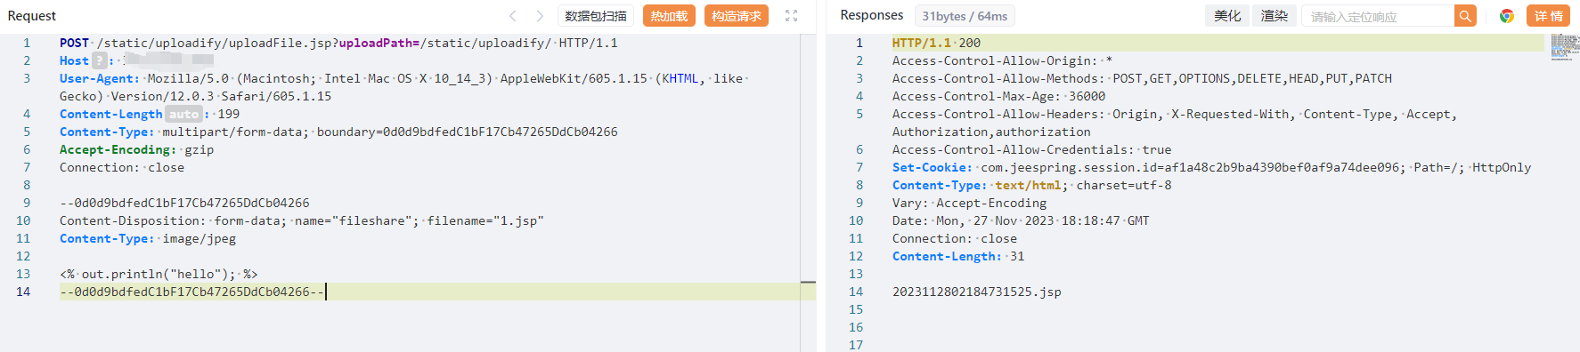Viewport: 1580px width, 352px height.
Task: Expand the request editor to fullscreen
Action: 791,16
